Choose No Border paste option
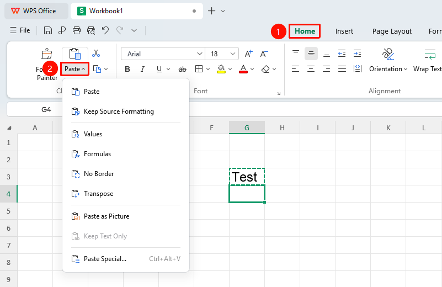This screenshot has height=287, width=442. coord(126,174)
